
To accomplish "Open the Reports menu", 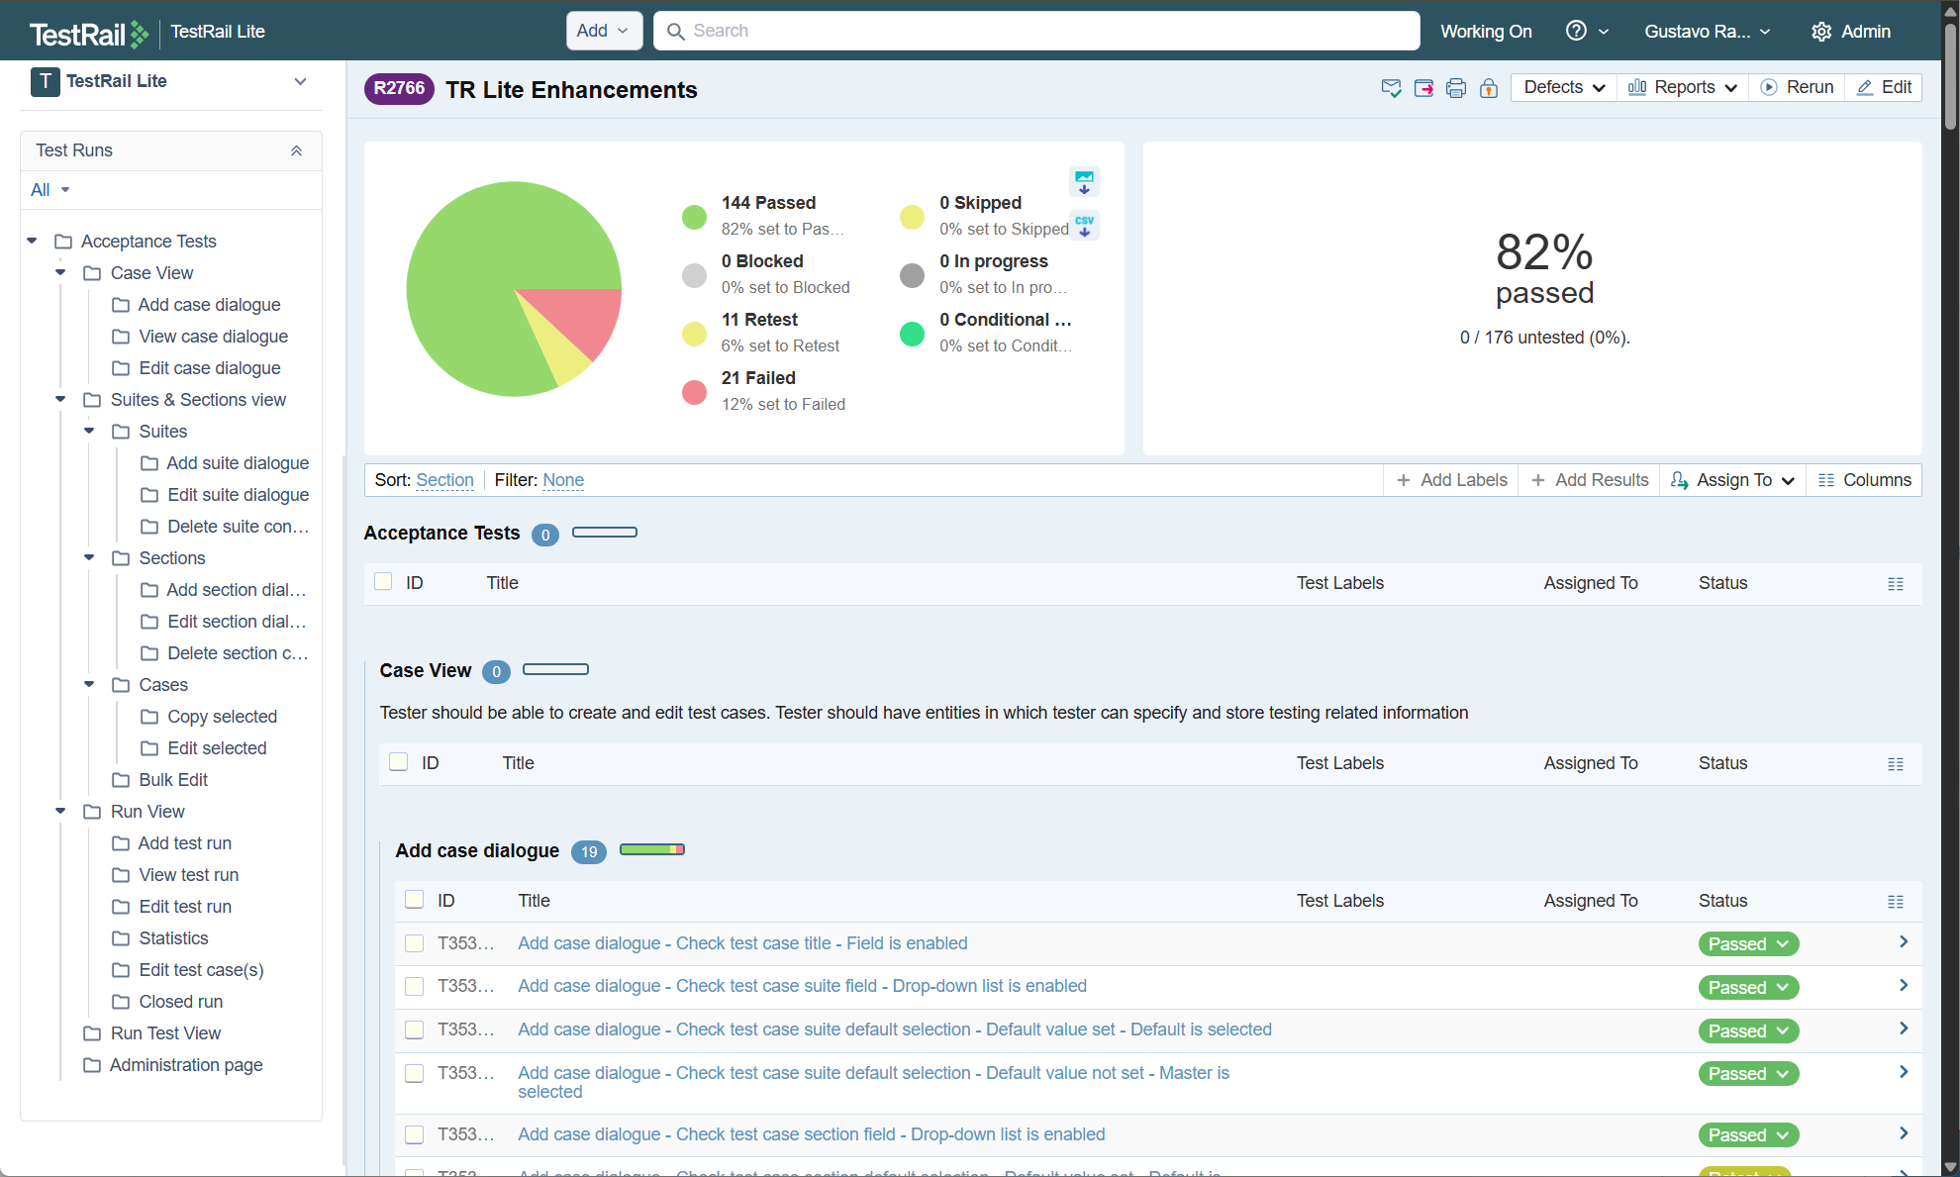I will click(1682, 87).
